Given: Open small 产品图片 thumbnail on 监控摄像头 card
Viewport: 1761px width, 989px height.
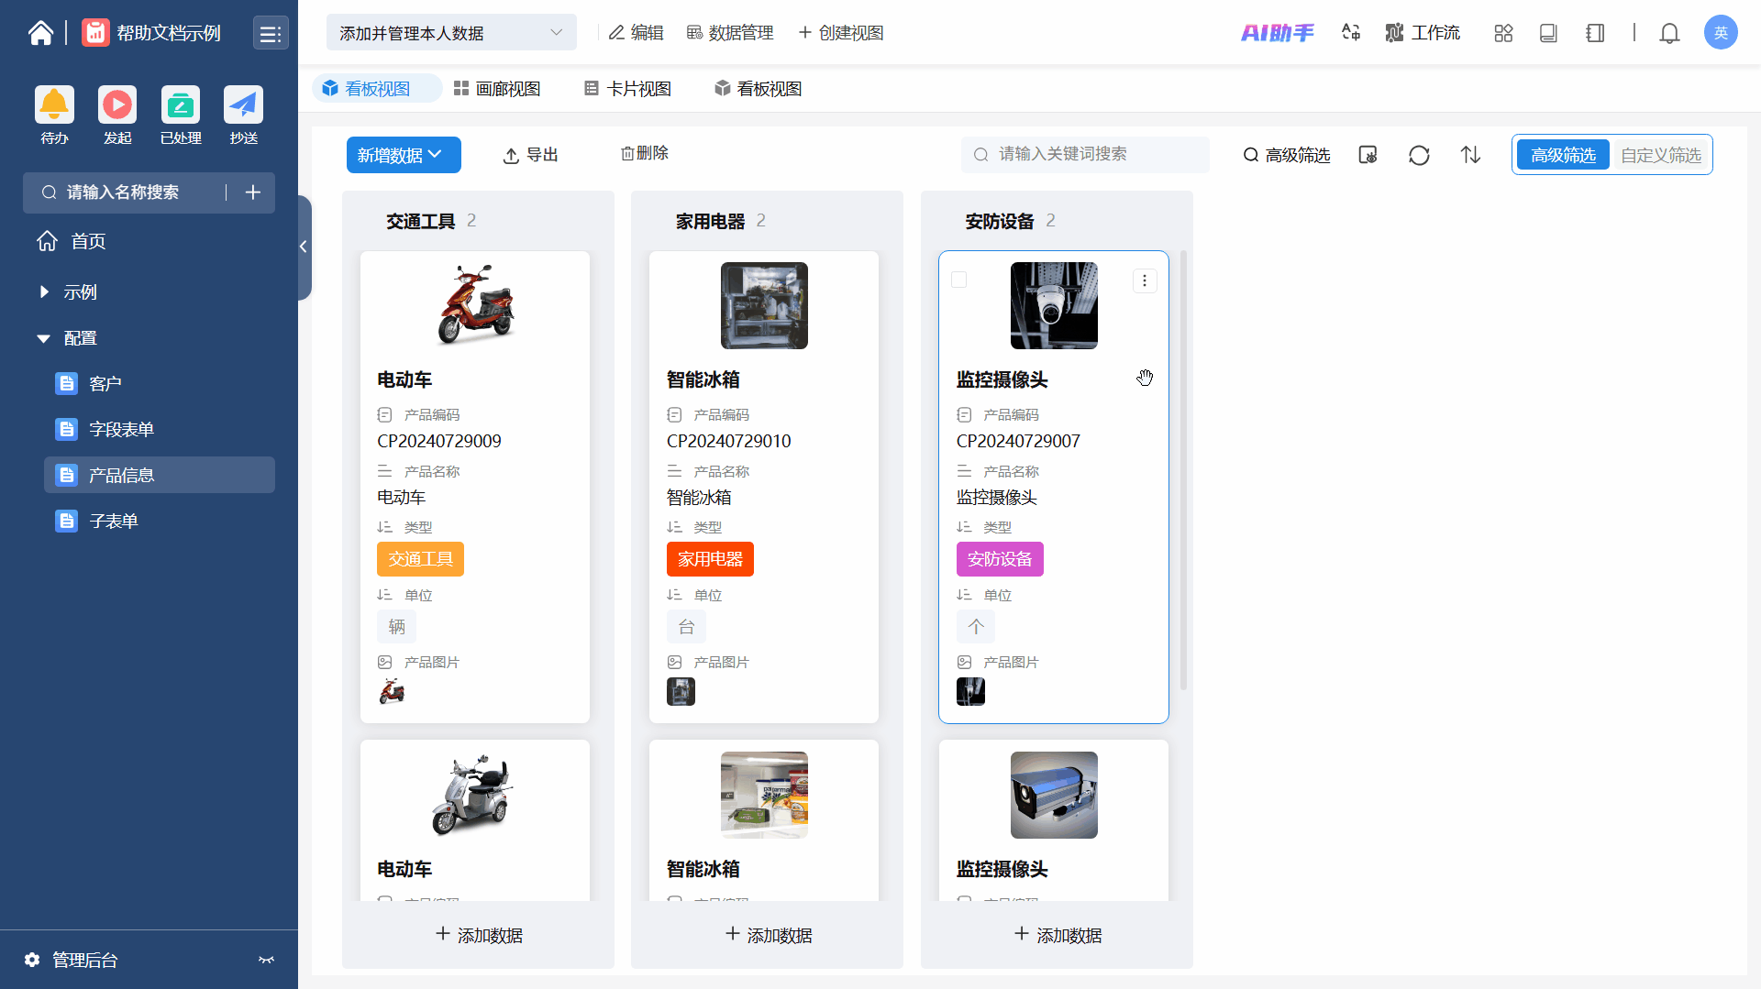Looking at the screenshot, I should click(970, 691).
